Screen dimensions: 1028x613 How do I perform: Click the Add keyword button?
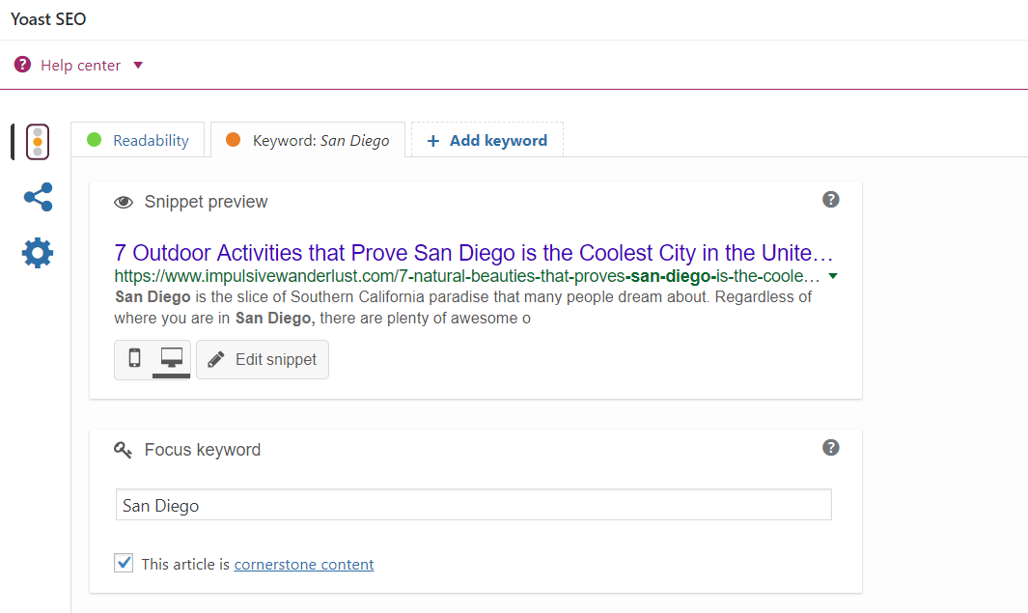487,140
